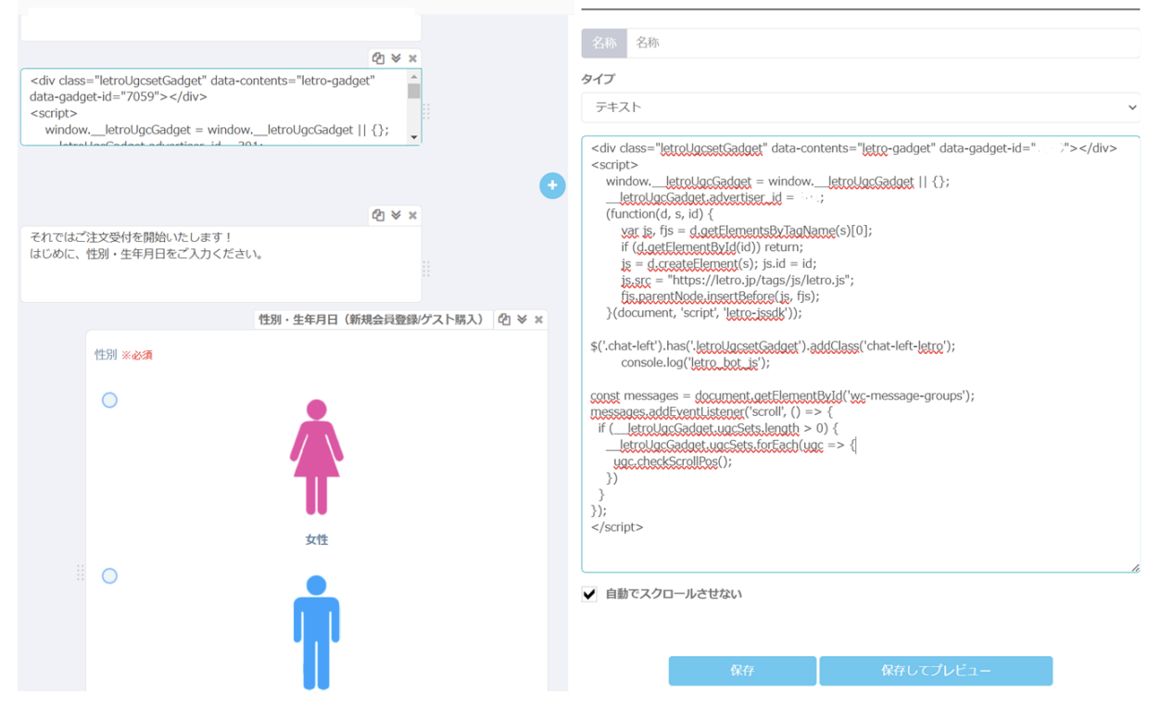Copy the letroUgcsetGadget script block

378,57
